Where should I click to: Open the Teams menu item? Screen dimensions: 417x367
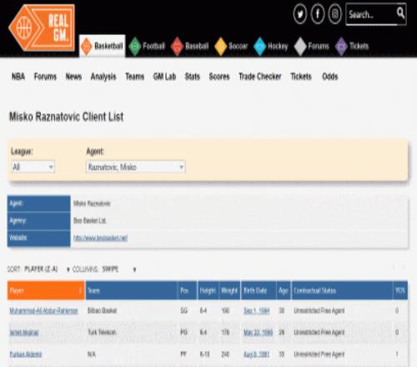tap(135, 77)
